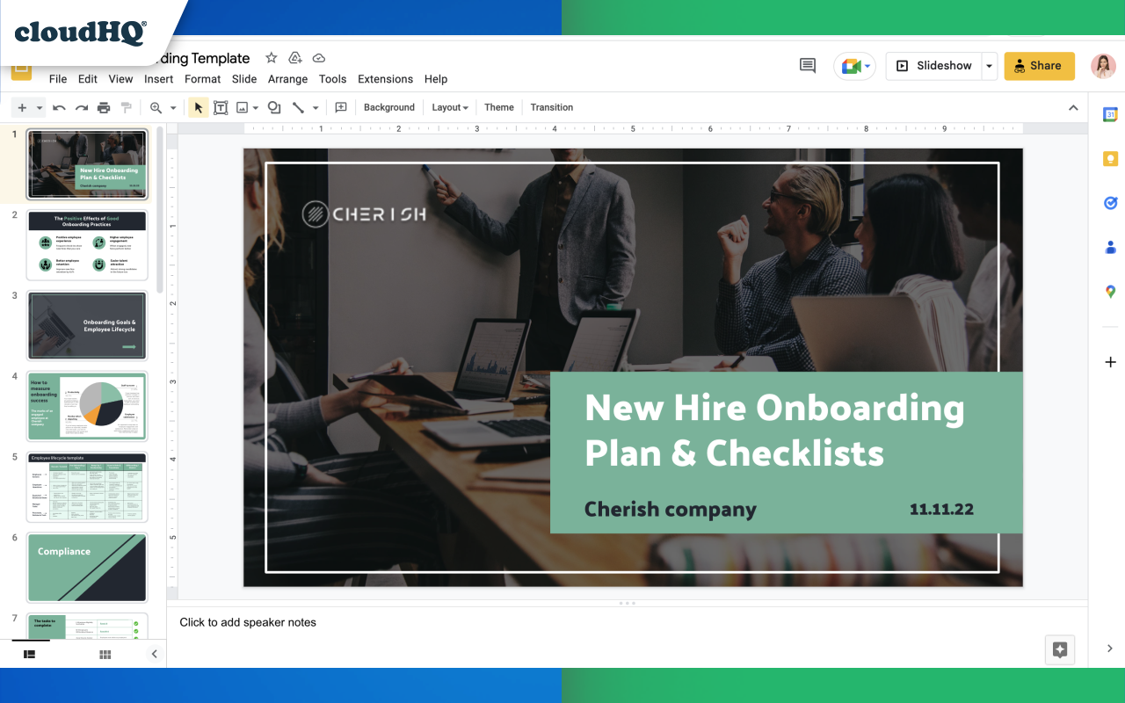The image size is (1125, 703).
Task: Select the Line tool
Action: pos(300,107)
